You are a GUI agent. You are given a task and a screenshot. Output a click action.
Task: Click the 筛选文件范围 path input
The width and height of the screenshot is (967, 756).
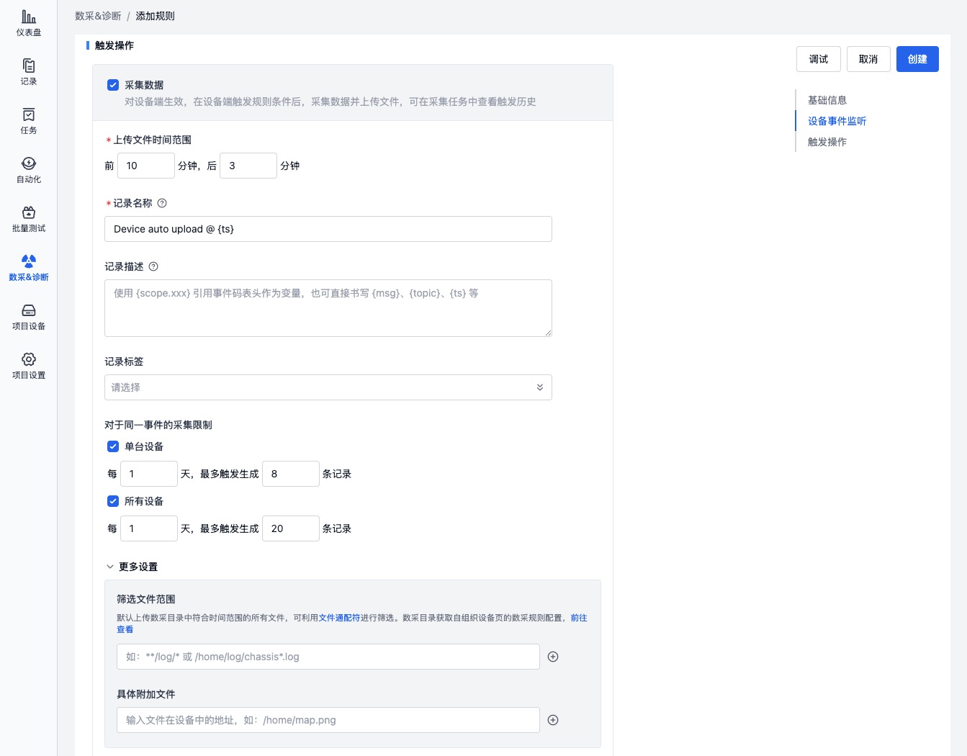coord(328,657)
